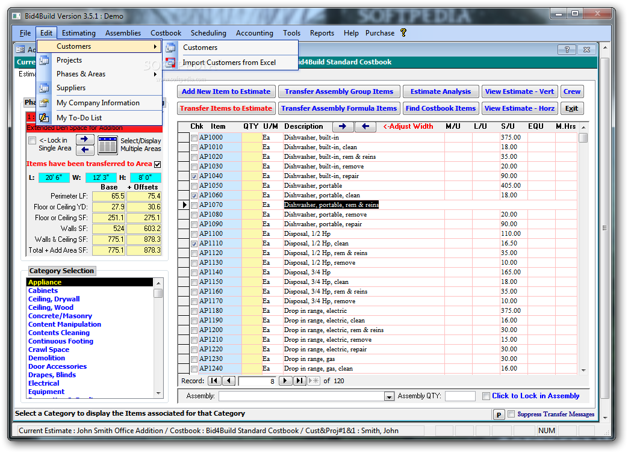The height and width of the screenshot is (453, 628).
Task: Click the Exit button
Action: click(x=572, y=108)
